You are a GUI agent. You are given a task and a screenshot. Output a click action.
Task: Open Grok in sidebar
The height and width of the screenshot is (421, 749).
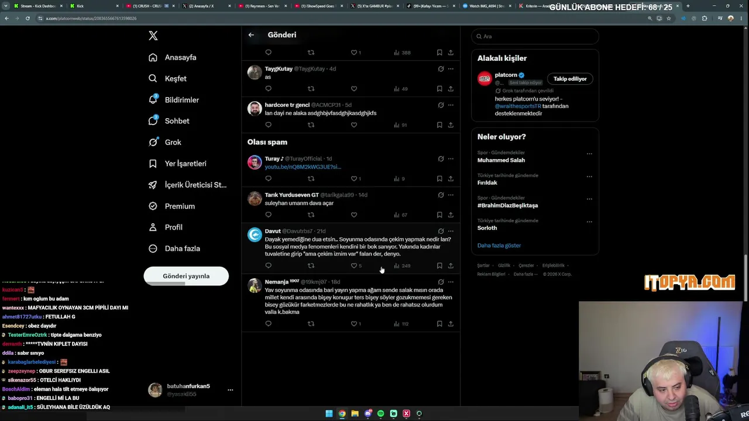(x=165, y=143)
